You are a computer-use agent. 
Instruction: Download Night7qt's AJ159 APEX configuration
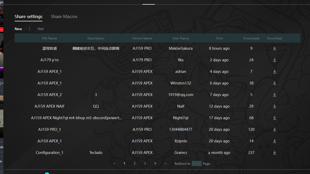click(x=275, y=118)
